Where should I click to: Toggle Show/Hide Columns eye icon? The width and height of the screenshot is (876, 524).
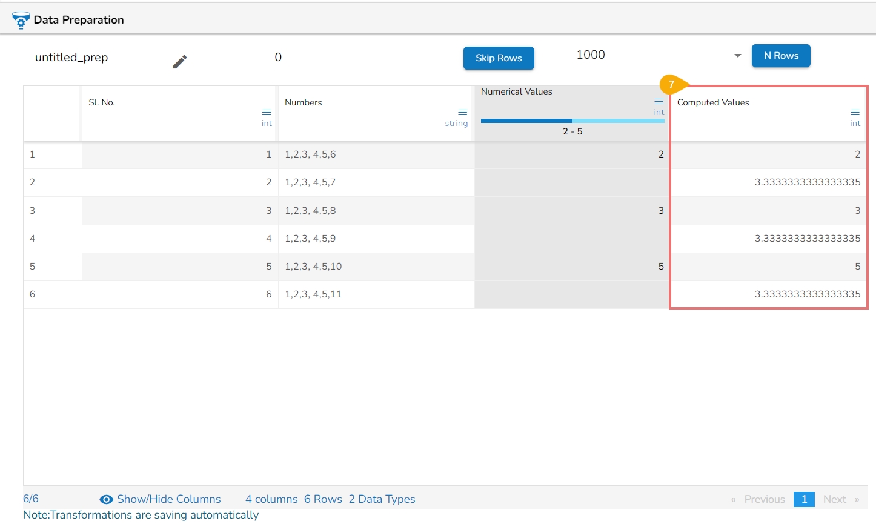(x=106, y=499)
